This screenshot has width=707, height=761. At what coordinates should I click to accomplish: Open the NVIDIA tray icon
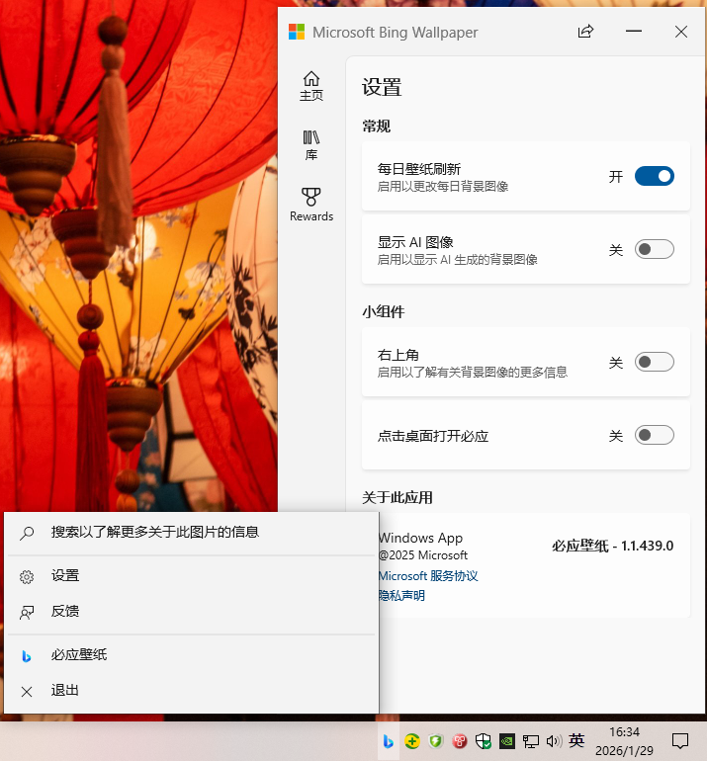click(x=507, y=741)
